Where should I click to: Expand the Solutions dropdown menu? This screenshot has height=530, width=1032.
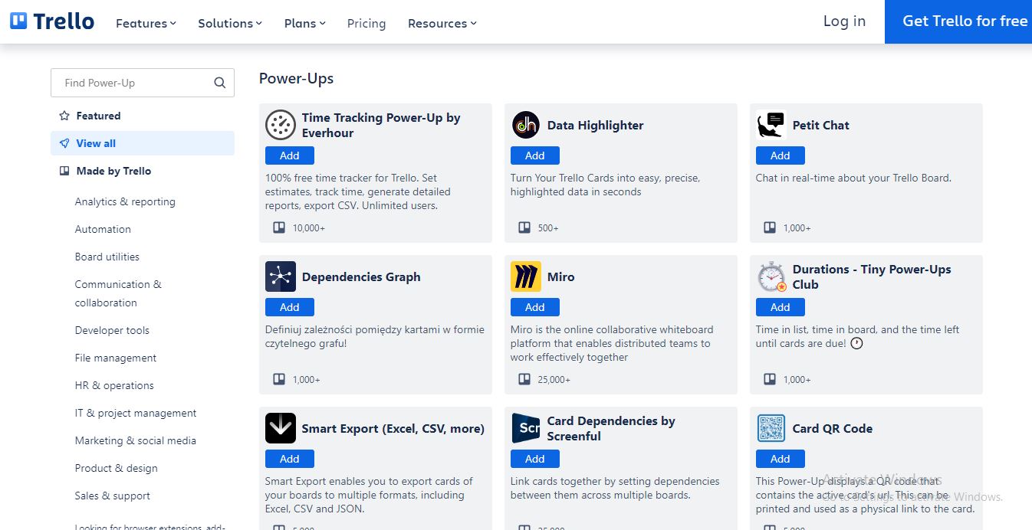click(x=230, y=23)
